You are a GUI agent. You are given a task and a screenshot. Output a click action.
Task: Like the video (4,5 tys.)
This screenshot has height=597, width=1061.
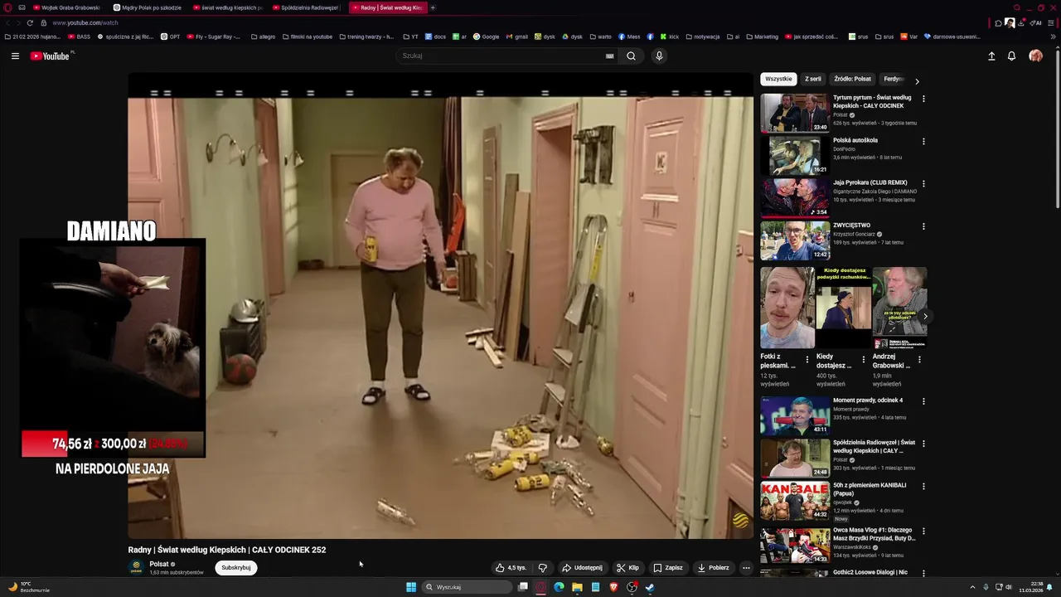point(511,568)
